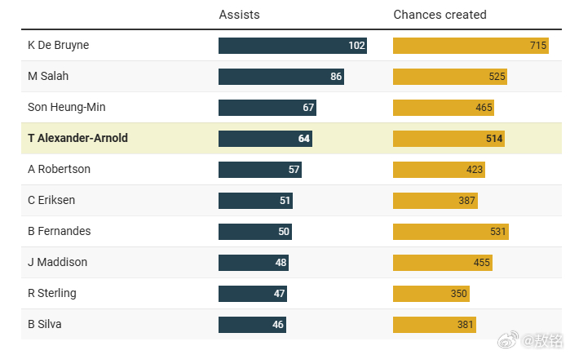Click Alexander-Arnold's 514 chances created bar
Viewport: 570px width, 355px height.
[448, 139]
